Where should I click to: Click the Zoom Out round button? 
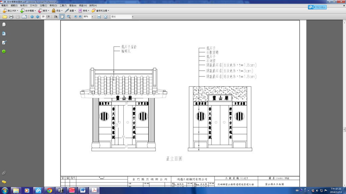click(x=76, y=17)
